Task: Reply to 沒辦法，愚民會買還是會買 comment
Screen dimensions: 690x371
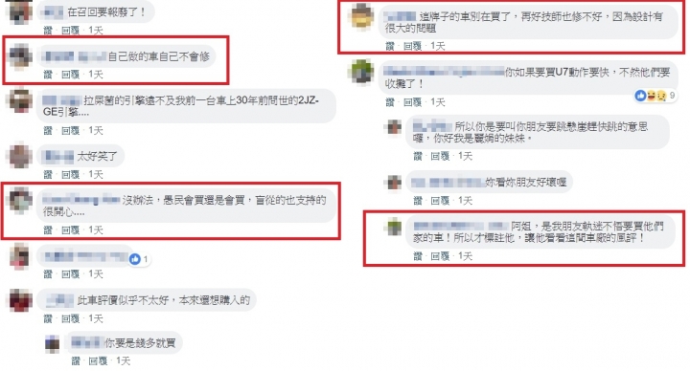Action: coord(70,230)
